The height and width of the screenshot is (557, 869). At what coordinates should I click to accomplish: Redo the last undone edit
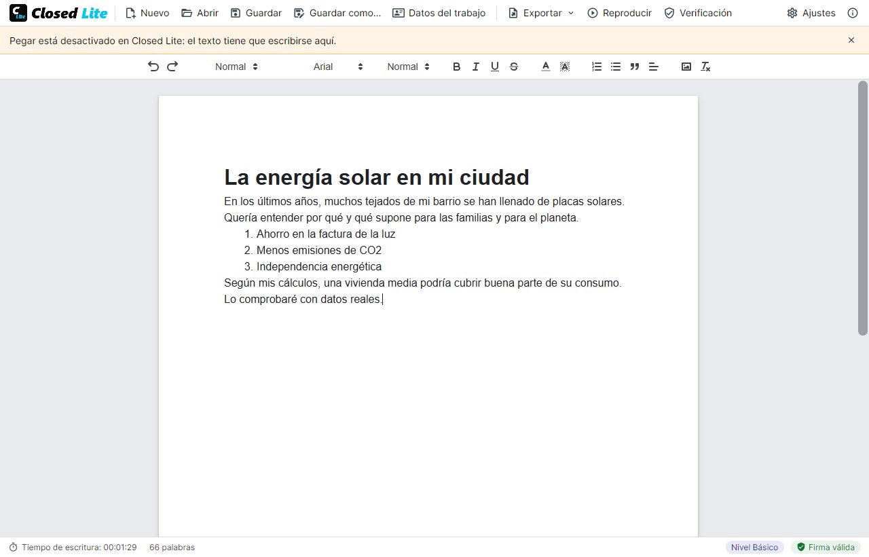(172, 67)
